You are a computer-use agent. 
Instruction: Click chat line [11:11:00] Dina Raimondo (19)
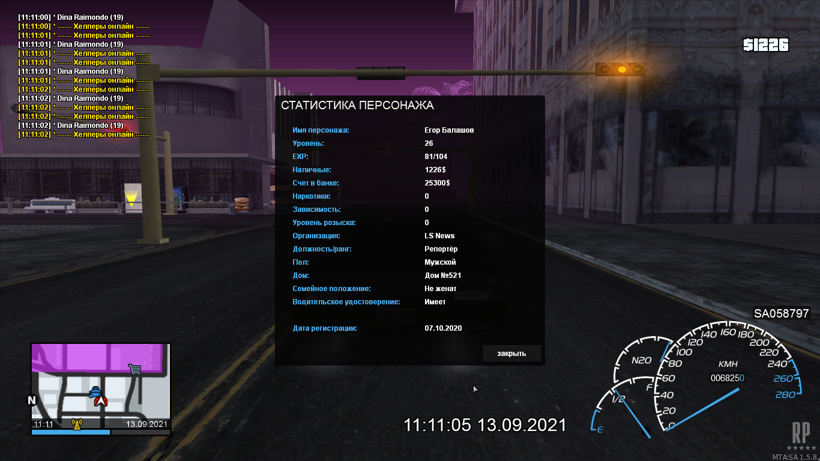point(71,17)
